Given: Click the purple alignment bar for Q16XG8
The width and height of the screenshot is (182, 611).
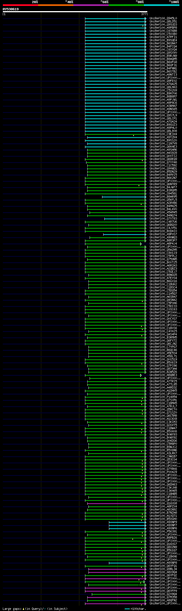Looking at the screenshot, I should coord(117,503).
